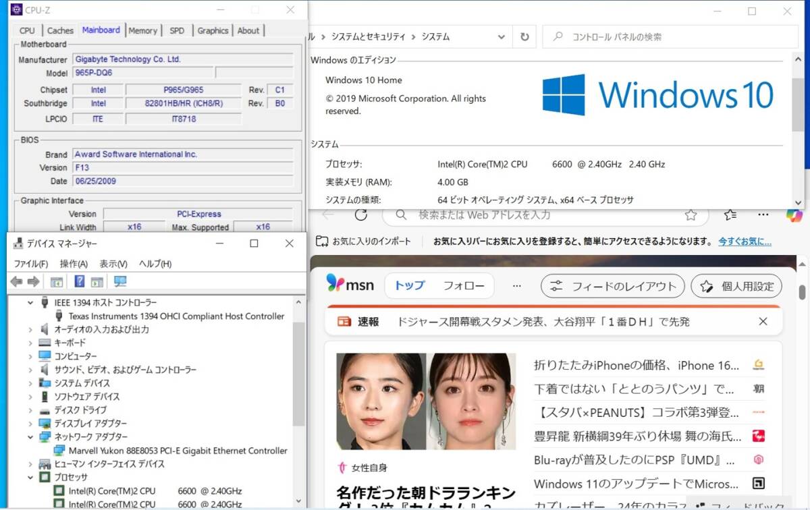The height and width of the screenshot is (510, 810).
Task: Select the フォロー tab on msn
Action: point(464,285)
